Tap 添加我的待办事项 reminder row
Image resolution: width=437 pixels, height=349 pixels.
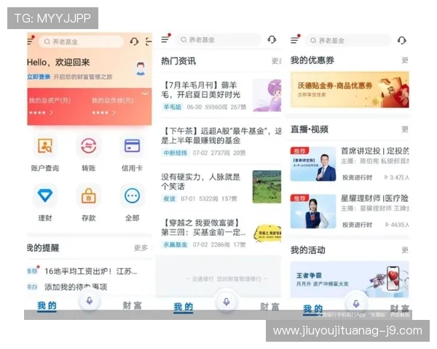76,287
